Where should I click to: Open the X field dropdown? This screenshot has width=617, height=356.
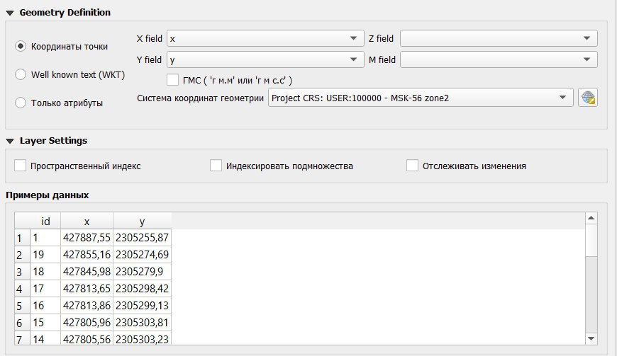point(265,38)
